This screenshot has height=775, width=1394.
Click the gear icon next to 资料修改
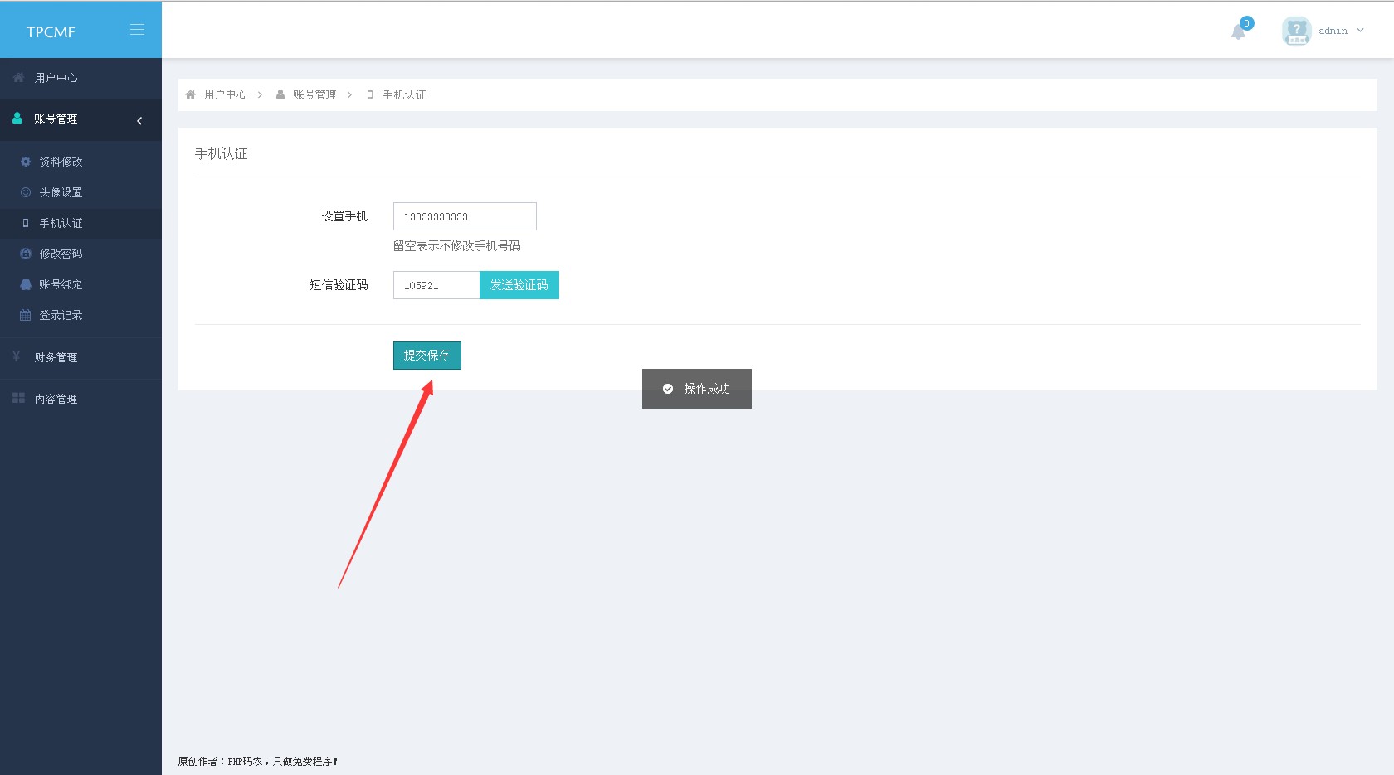click(x=26, y=162)
